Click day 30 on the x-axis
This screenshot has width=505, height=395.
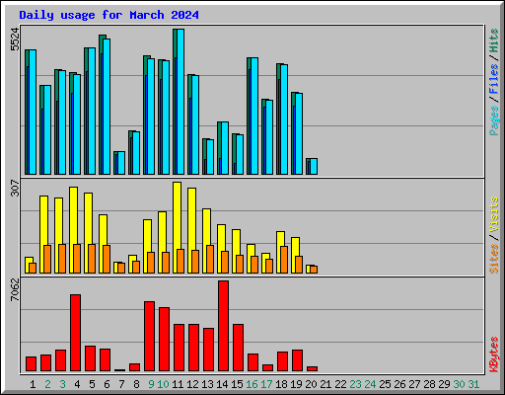coord(459,384)
